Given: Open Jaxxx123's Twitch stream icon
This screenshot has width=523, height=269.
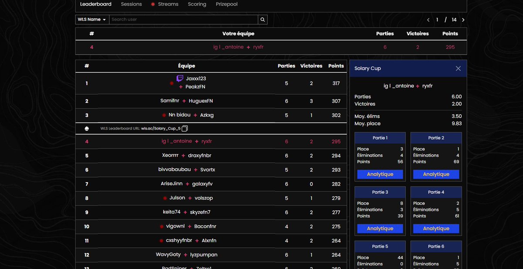Looking at the screenshot, I should click(180, 79).
